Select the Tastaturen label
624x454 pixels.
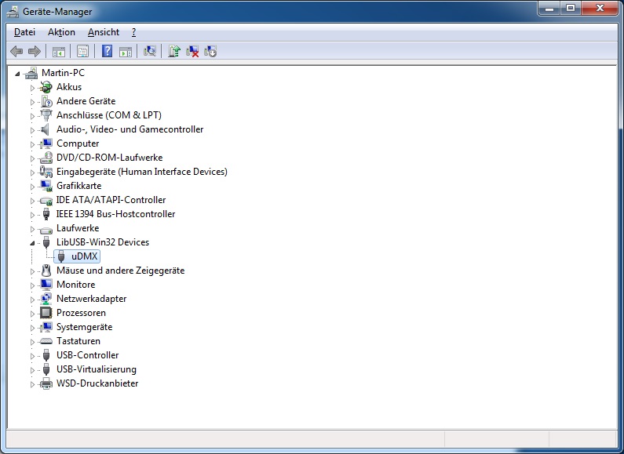tap(78, 341)
